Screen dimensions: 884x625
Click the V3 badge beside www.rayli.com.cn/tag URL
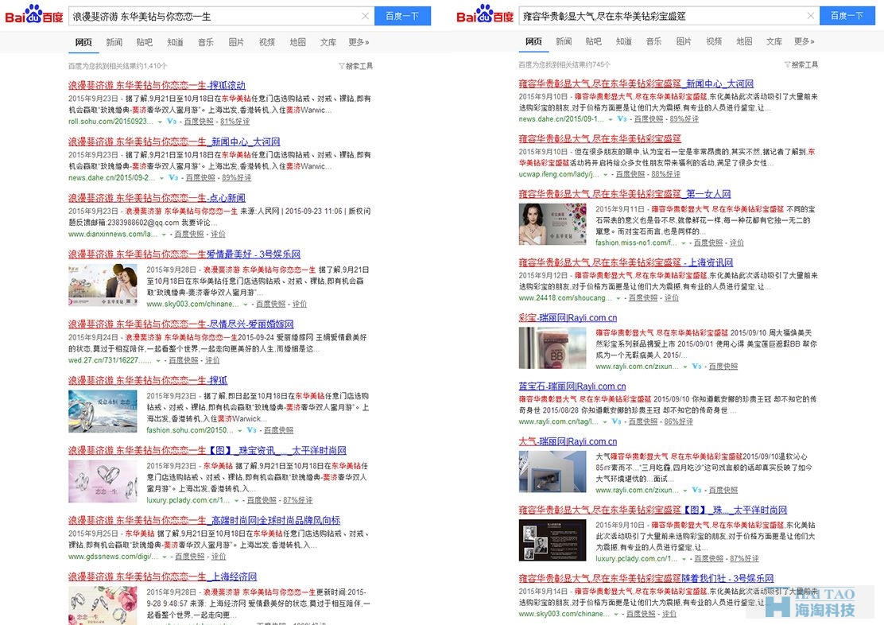coord(616,421)
